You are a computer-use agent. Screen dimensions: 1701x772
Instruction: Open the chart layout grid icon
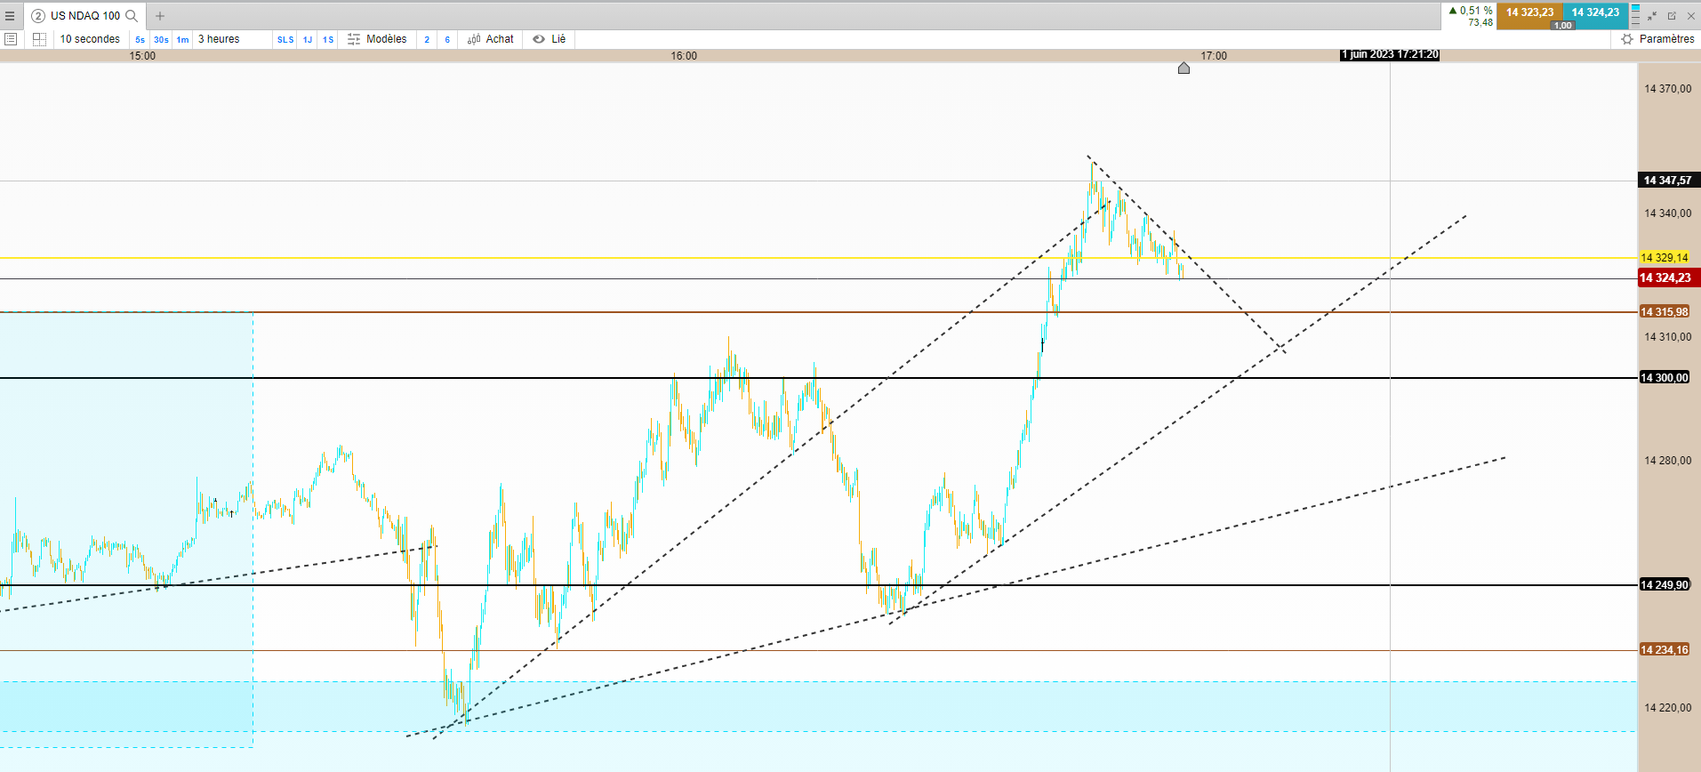tap(39, 39)
